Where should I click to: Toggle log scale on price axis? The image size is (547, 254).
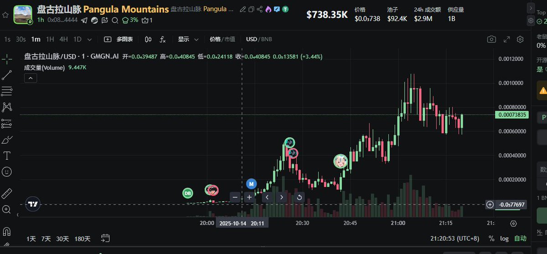pos(505,238)
